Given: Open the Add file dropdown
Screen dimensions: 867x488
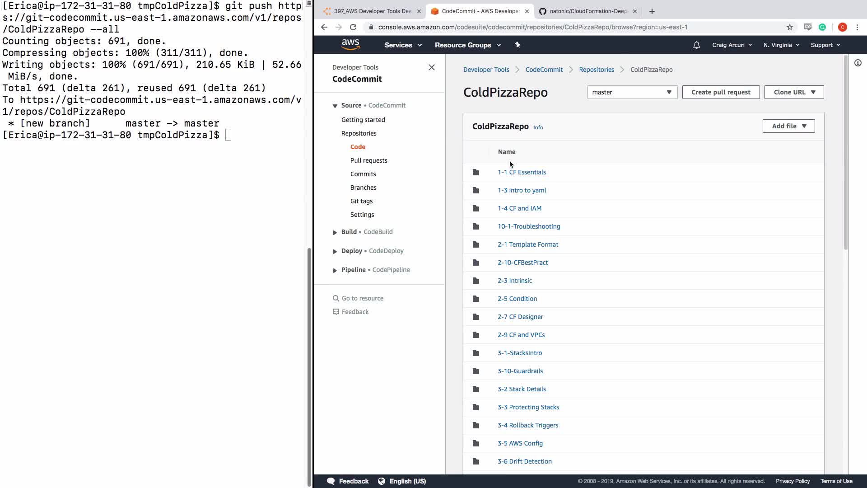Looking at the screenshot, I should 788,126.
